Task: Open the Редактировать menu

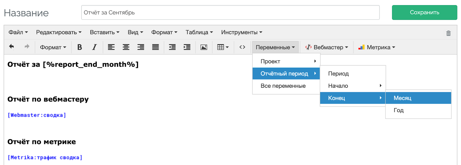Action: [59, 32]
